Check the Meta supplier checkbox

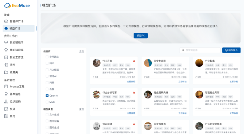click(x=47, y=102)
